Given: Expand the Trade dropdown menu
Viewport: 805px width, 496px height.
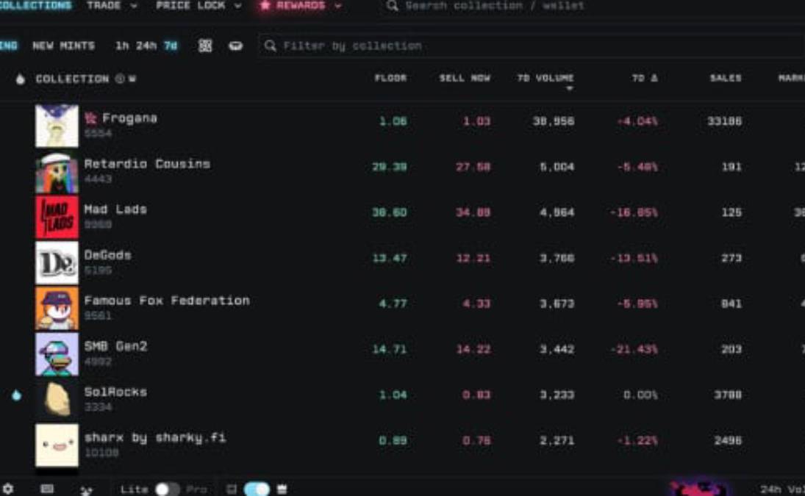Looking at the screenshot, I should [112, 6].
